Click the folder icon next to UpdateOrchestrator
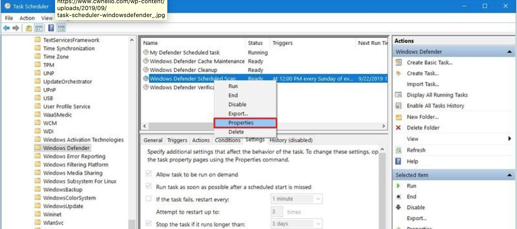Image resolution: width=517 pixels, height=229 pixels. click(x=38, y=81)
